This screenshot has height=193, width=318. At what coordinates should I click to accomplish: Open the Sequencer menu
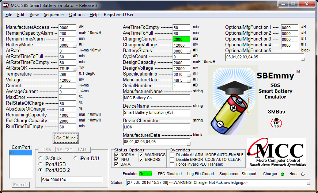point(54,15)
